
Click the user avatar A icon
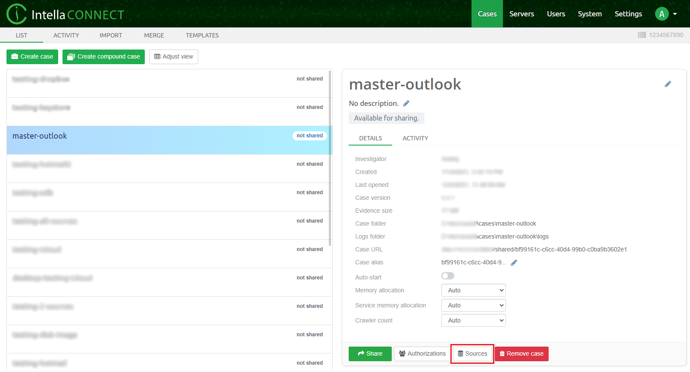click(662, 14)
